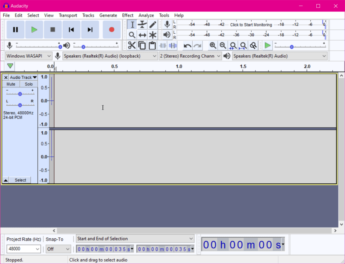Image resolution: width=345 pixels, height=264 pixels.
Task: Click the playback volume slider
Action: (x=96, y=46)
